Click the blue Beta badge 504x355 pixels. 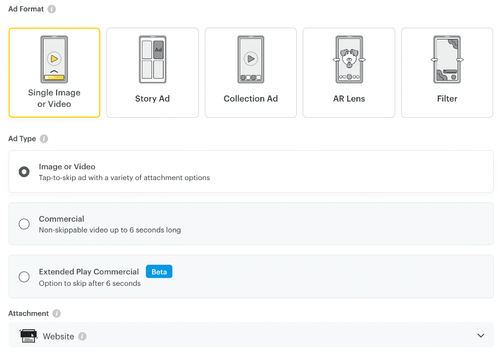click(159, 272)
